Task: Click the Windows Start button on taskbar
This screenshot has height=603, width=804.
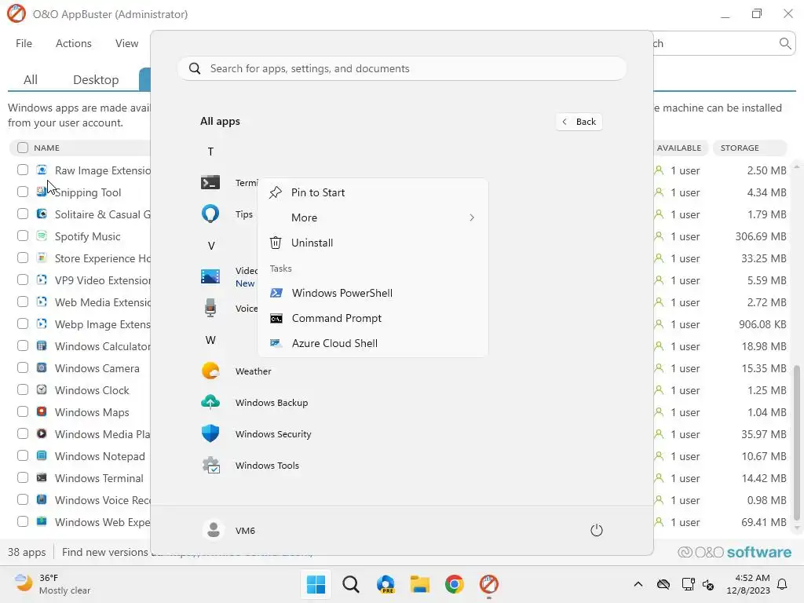Action: pos(316,584)
